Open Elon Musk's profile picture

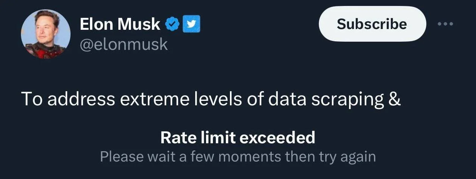[x=46, y=34]
